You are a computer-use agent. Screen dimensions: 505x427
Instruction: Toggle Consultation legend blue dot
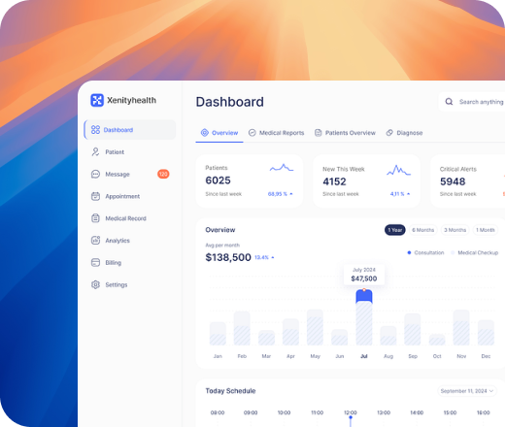(409, 252)
